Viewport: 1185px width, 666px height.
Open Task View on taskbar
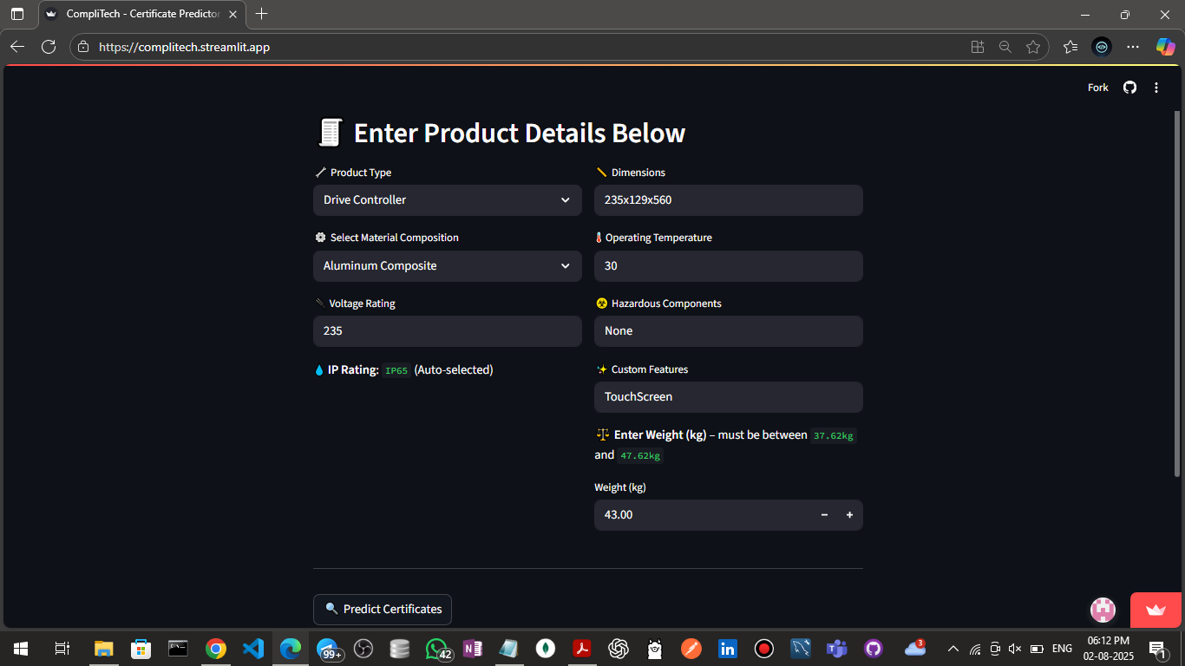point(62,649)
